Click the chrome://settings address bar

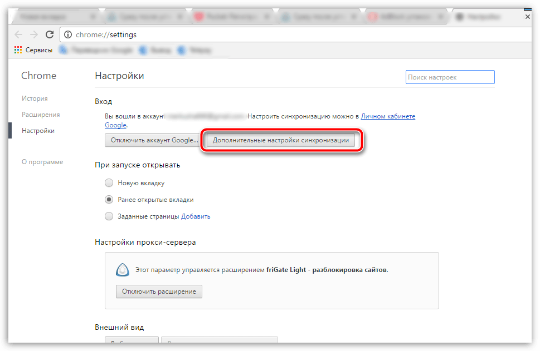(x=296, y=34)
